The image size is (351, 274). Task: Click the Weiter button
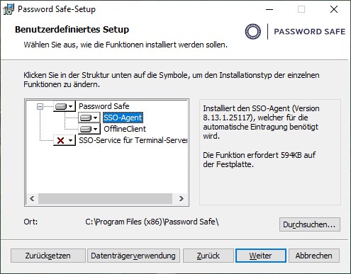[x=261, y=256]
